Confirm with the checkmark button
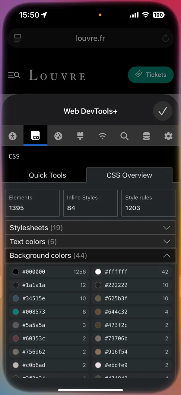181x395 pixels. 163,111
